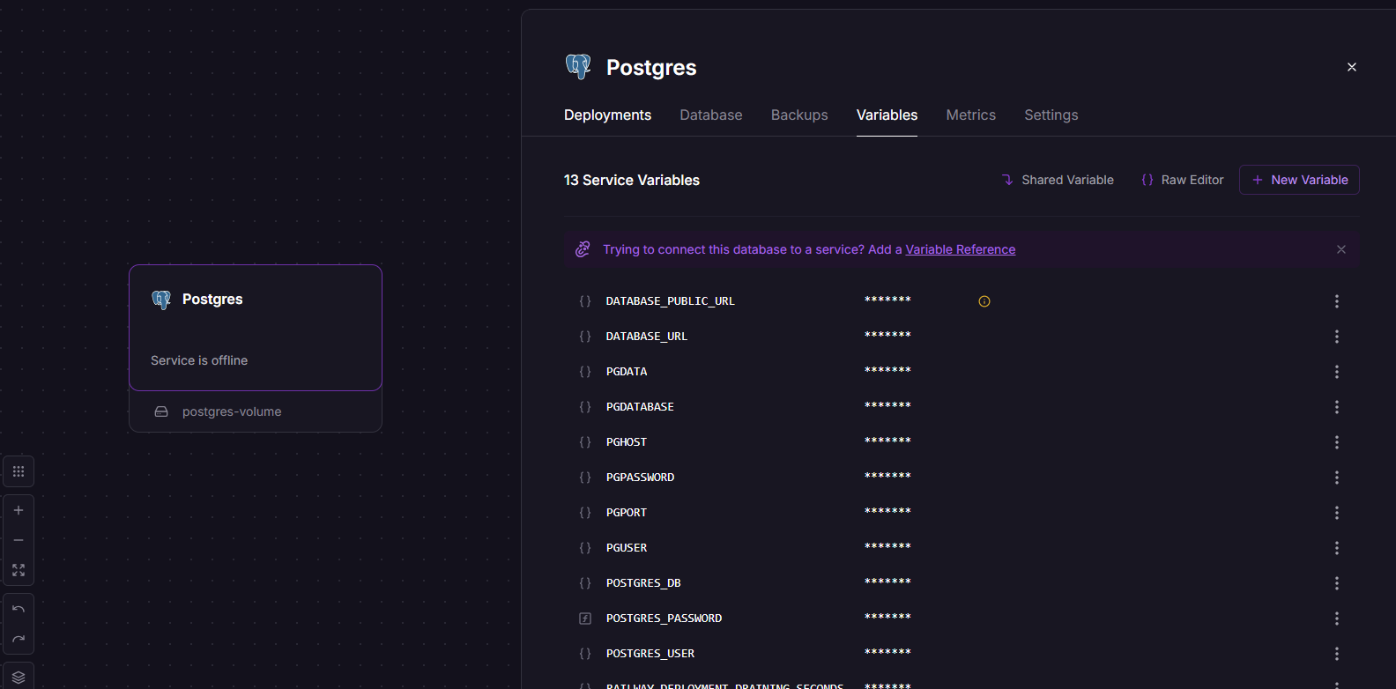Viewport: 1396px width, 689px height.
Task: Select the postgres-volume item on canvas
Action: coord(231,411)
